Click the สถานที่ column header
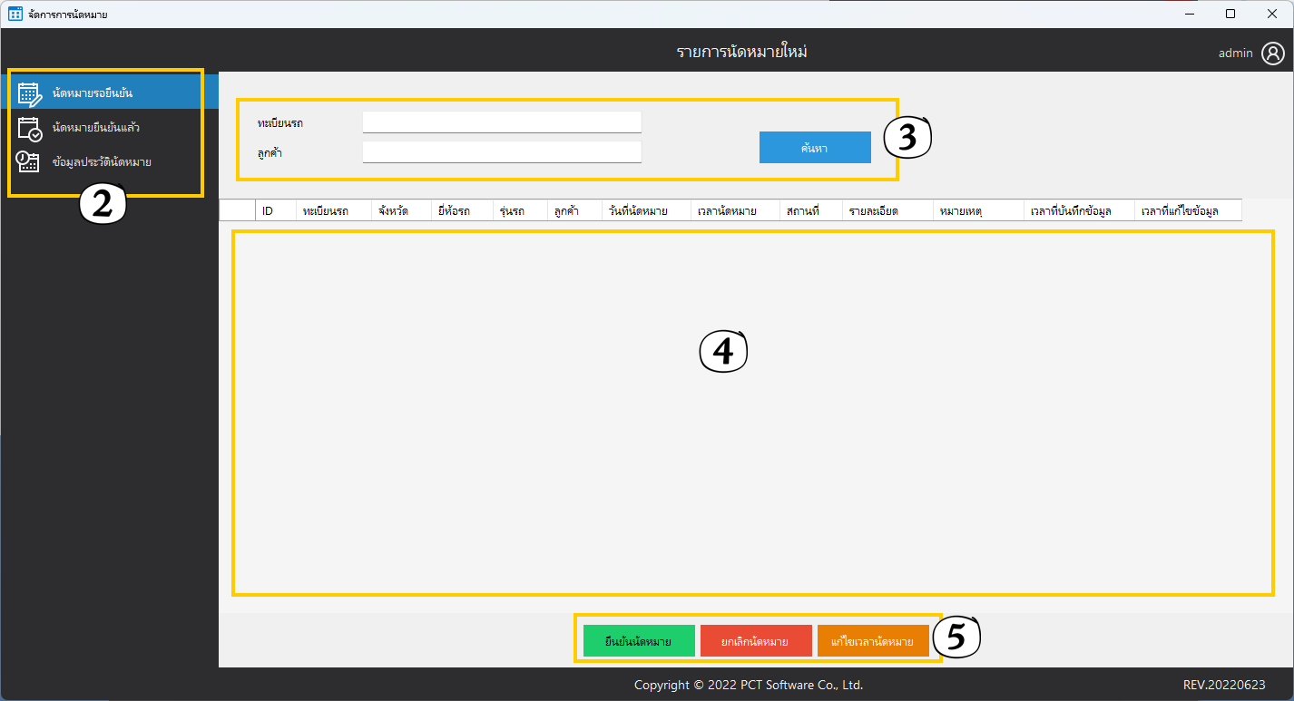 pos(804,210)
